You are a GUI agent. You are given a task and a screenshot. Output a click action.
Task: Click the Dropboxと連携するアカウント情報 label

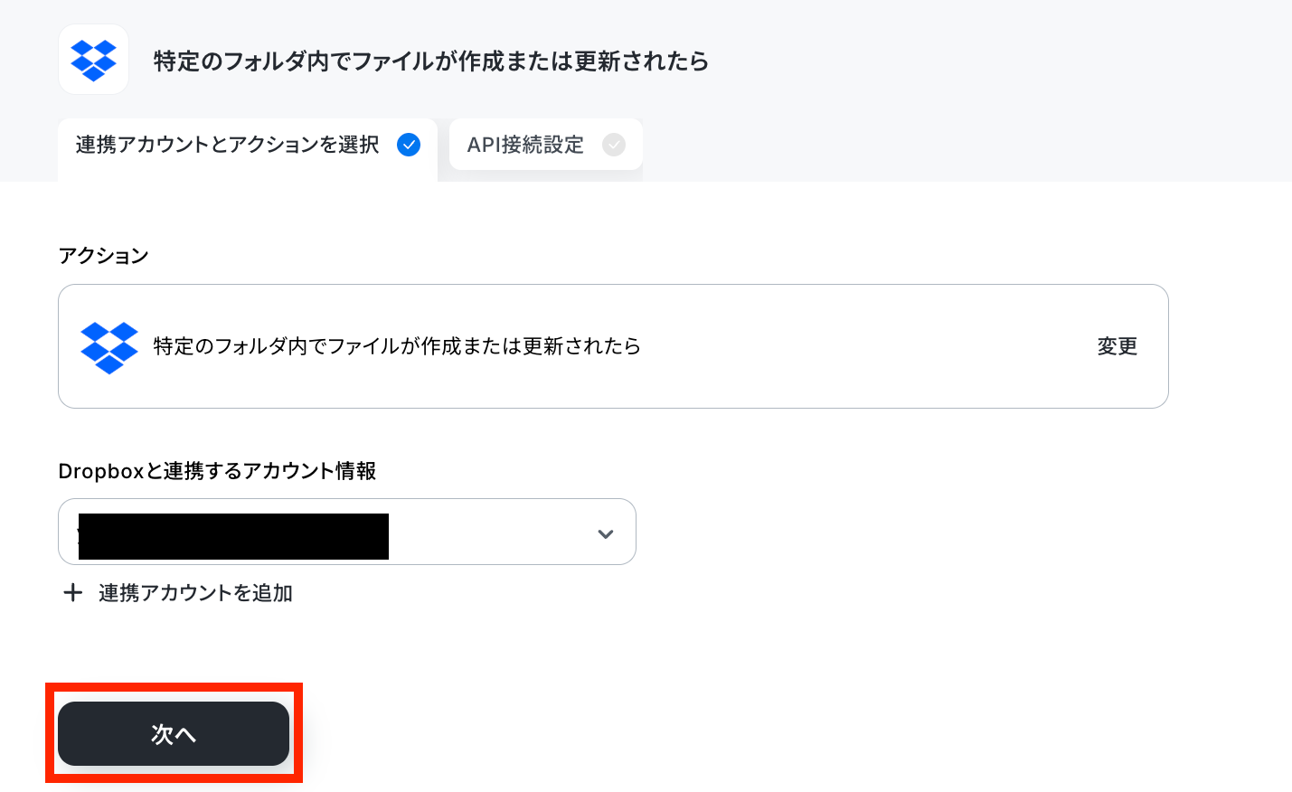point(217,471)
